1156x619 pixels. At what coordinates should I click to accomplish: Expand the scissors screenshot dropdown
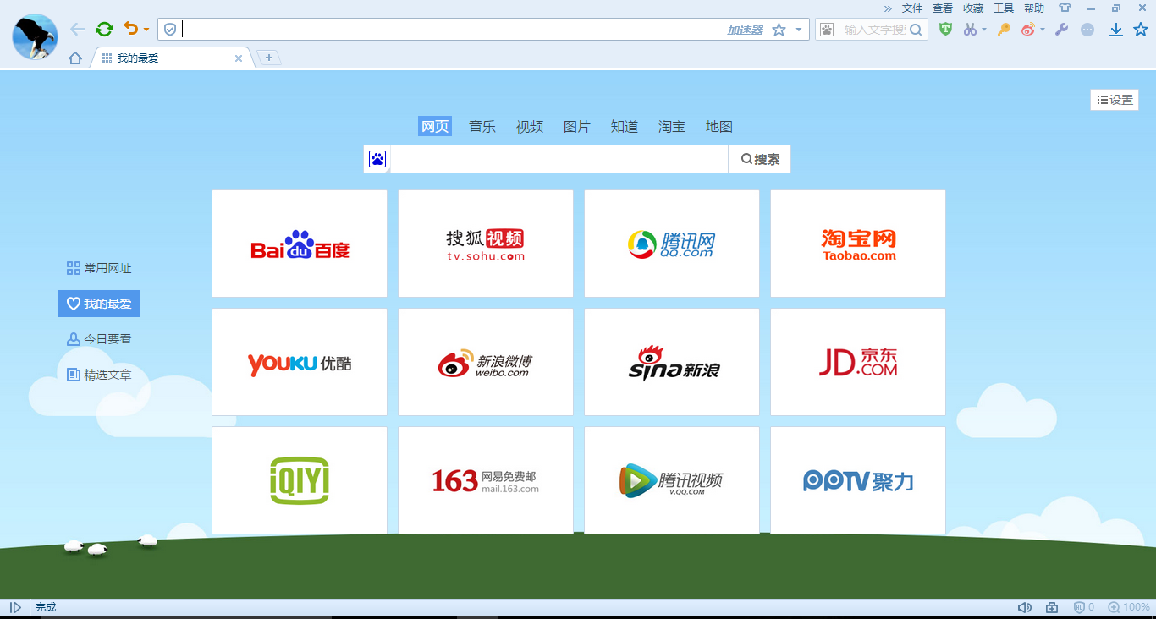click(x=984, y=30)
